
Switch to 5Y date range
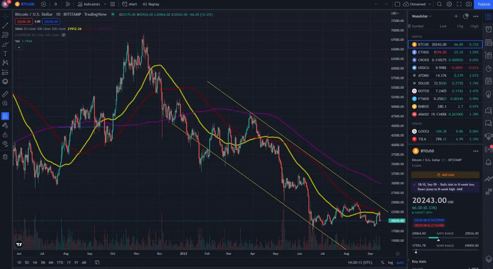76,262
